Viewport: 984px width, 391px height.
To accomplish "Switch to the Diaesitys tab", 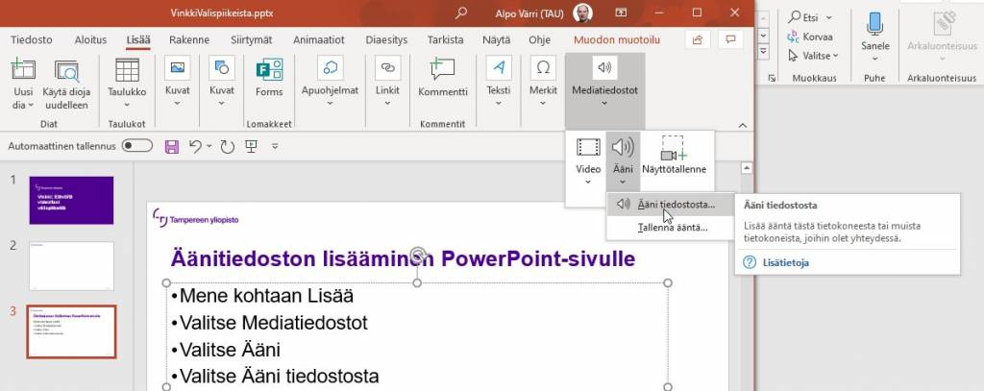I will point(386,39).
